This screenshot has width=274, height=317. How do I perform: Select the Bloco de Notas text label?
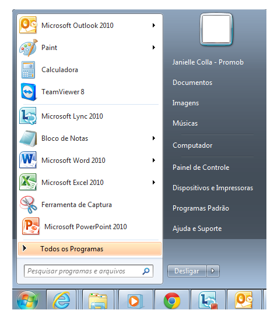pyautogui.click(x=65, y=138)
